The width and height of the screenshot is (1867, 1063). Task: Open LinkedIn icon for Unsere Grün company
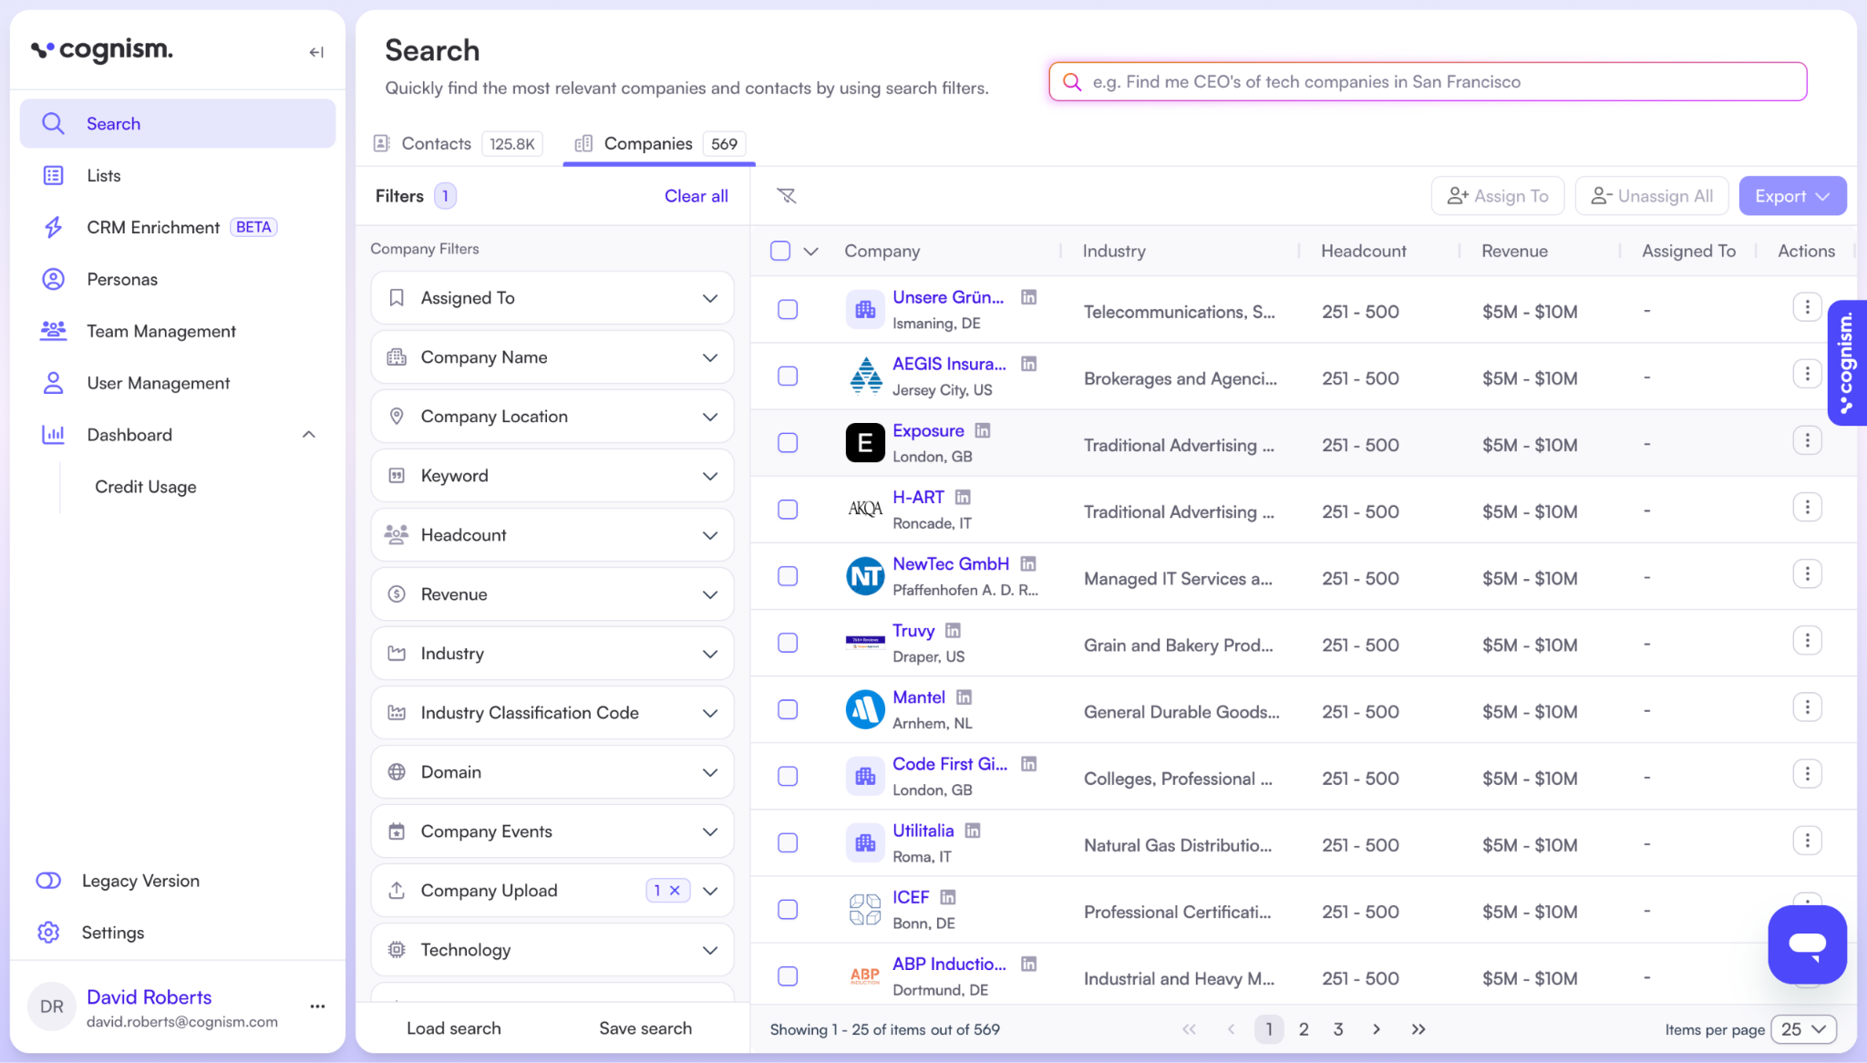[x=1028, y=297]
